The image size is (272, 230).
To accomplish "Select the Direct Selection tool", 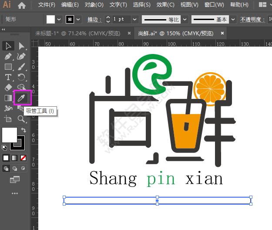I will tap(21, 46).
